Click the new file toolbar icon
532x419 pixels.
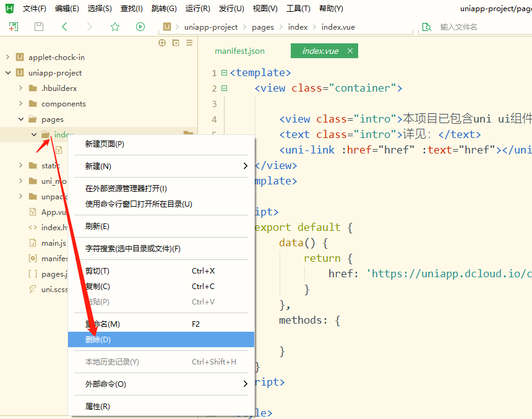coord(13,27)
